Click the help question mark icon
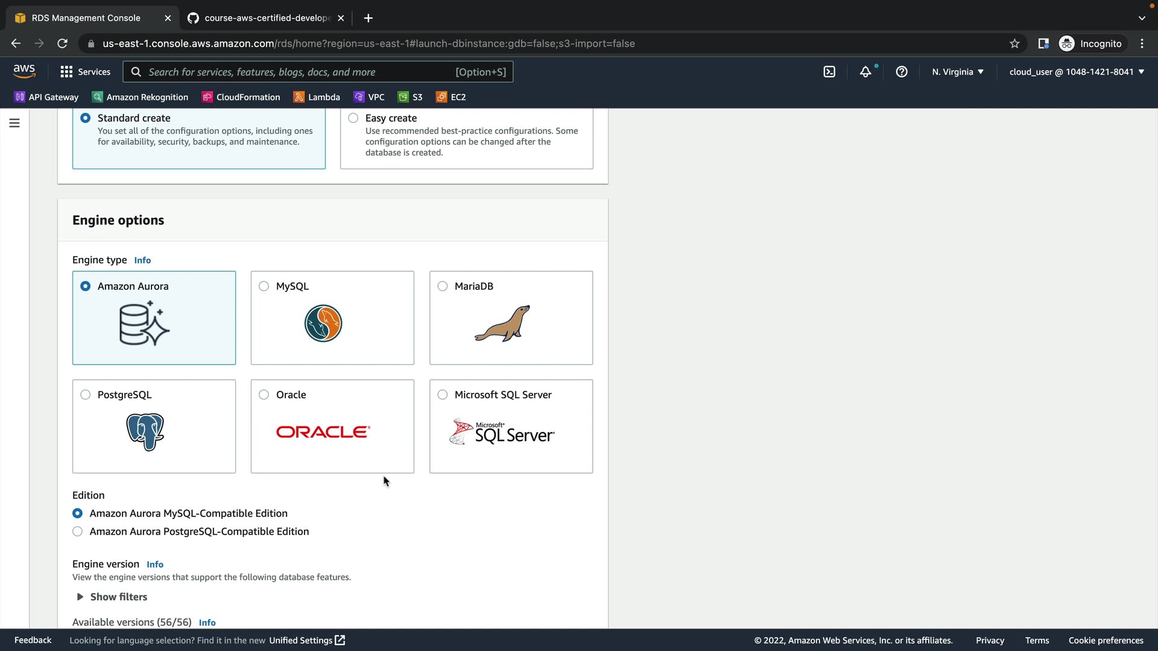 coord(902,72)
